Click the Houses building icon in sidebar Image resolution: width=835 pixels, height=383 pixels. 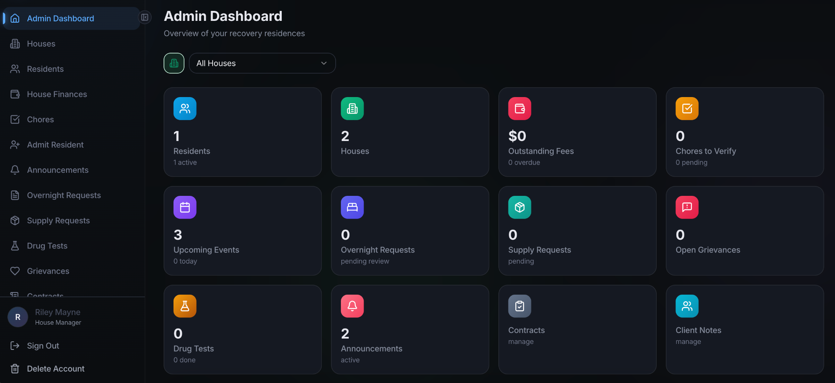pos(15,44)
